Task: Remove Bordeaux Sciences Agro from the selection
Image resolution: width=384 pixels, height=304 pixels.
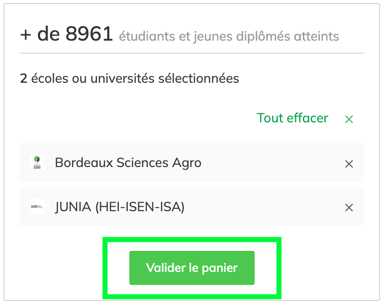Action: point(349,164)
